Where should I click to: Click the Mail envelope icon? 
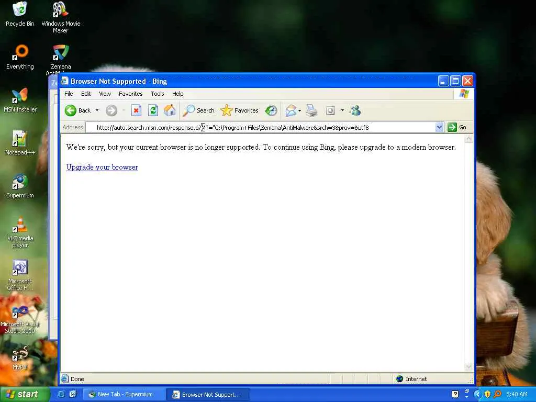[x=291, y=110]
